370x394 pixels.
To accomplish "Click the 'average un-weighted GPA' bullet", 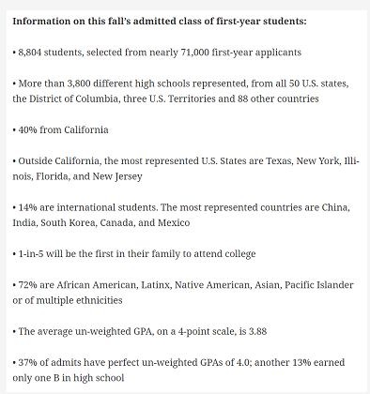I will (x=140, y=331).
